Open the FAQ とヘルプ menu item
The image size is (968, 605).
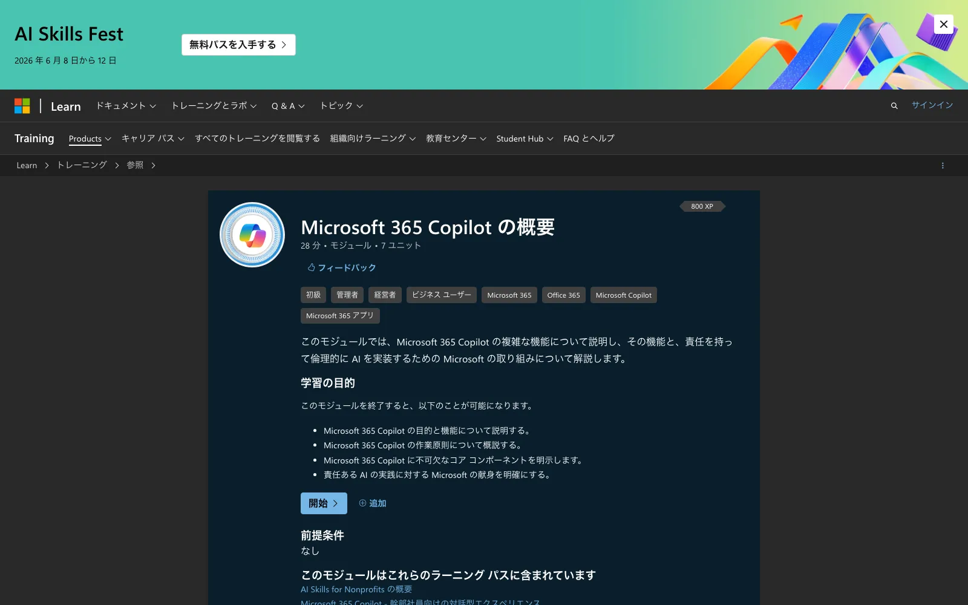589,139
